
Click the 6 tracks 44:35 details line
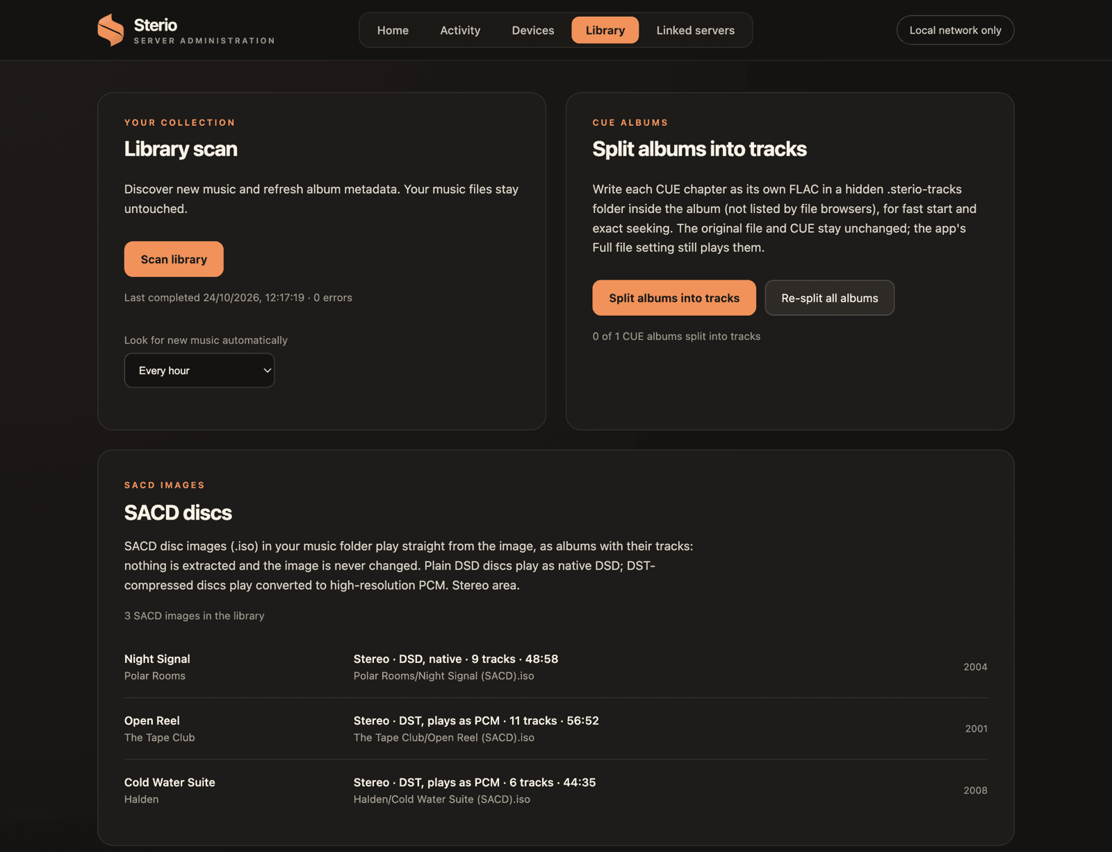(x=474, y=782)
